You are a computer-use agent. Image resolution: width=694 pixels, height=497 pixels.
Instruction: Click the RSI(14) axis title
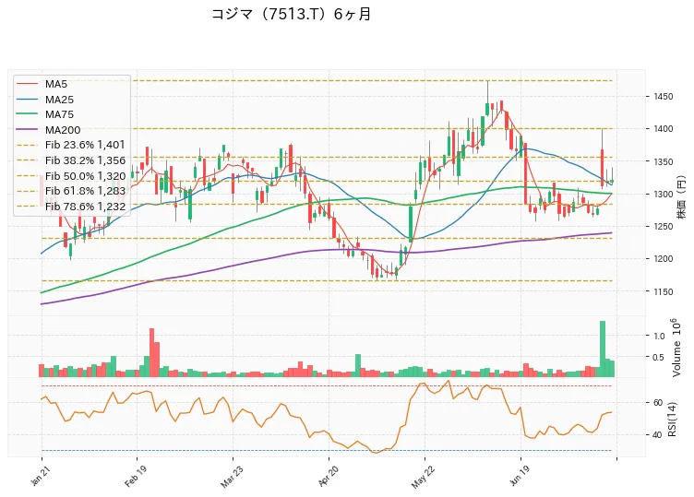[x=672, y=420]
